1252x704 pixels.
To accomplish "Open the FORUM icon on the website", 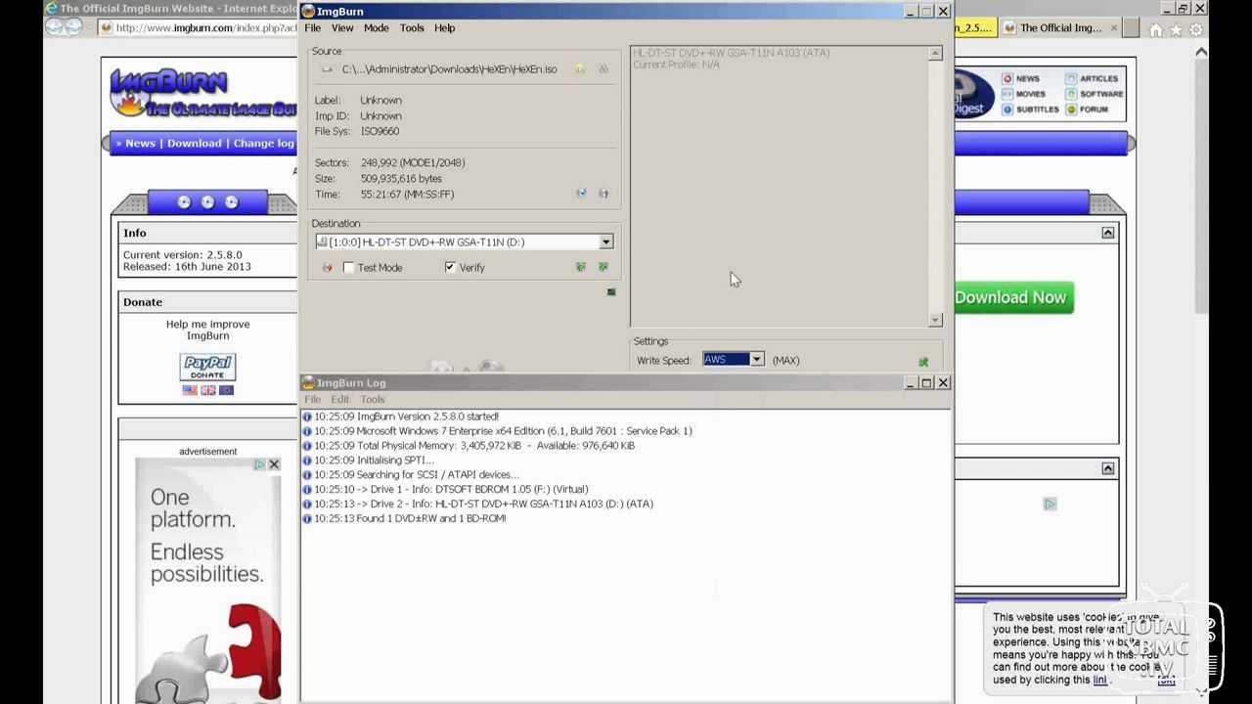I will [x=1071, y=110].
